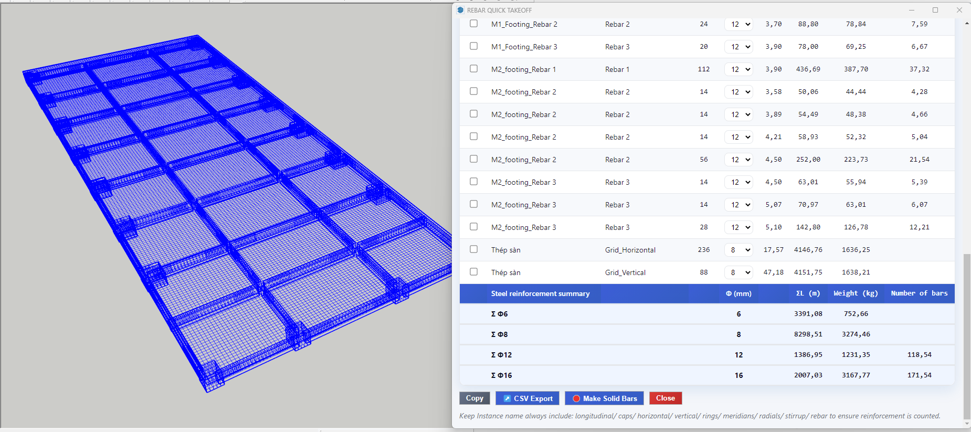Screen dimensions: 971x432
Task: Minimize the Rebar Quick Takeoff window
Action: [x=912, y=10]
